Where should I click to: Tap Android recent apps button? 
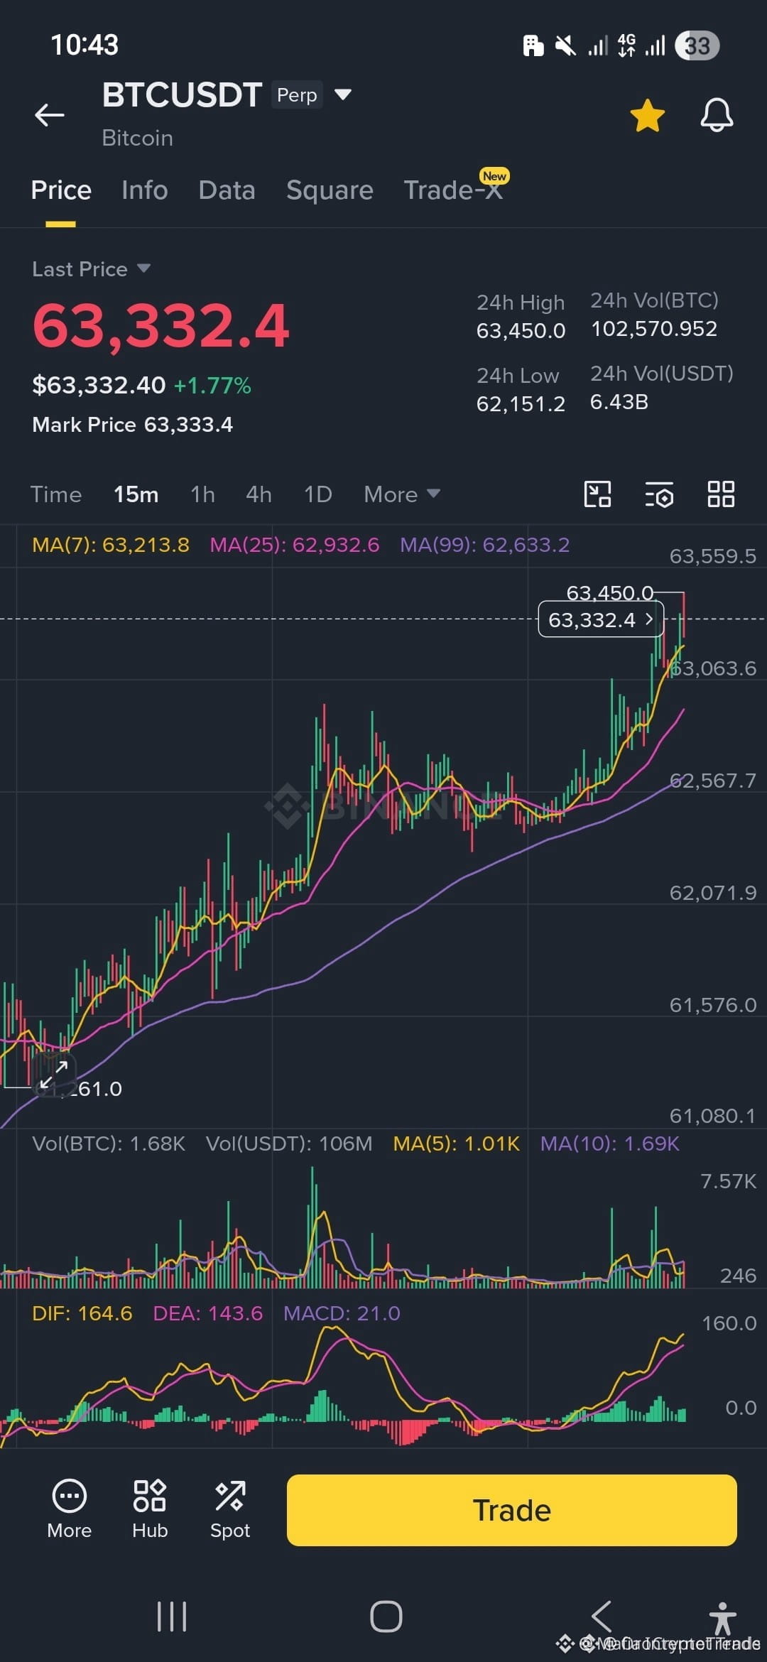tap(172, 1617)
